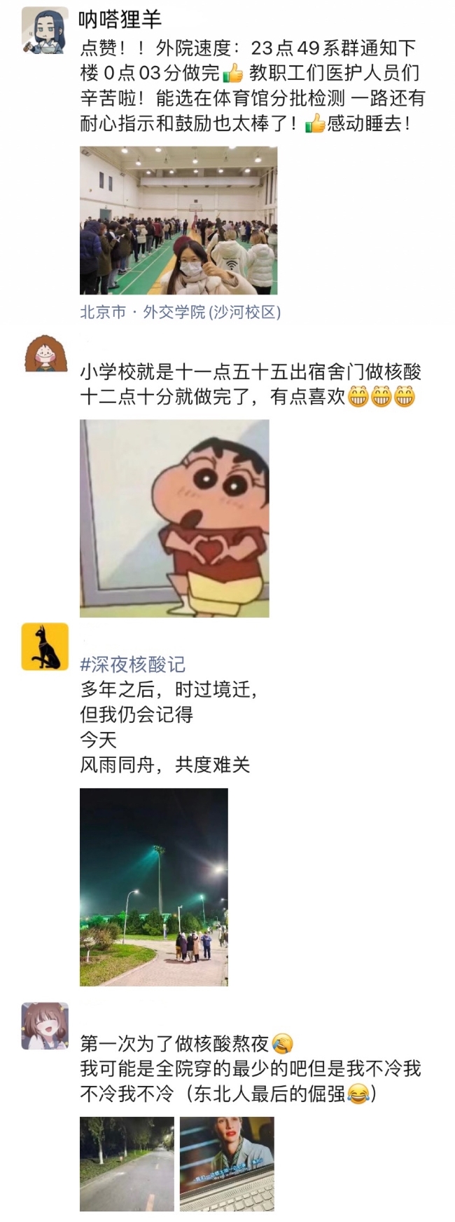The width and height of the screenshot is (455, 1222).
Task: Select the text 第一次为了做核酸熬夜
Action: point(174,1044)
